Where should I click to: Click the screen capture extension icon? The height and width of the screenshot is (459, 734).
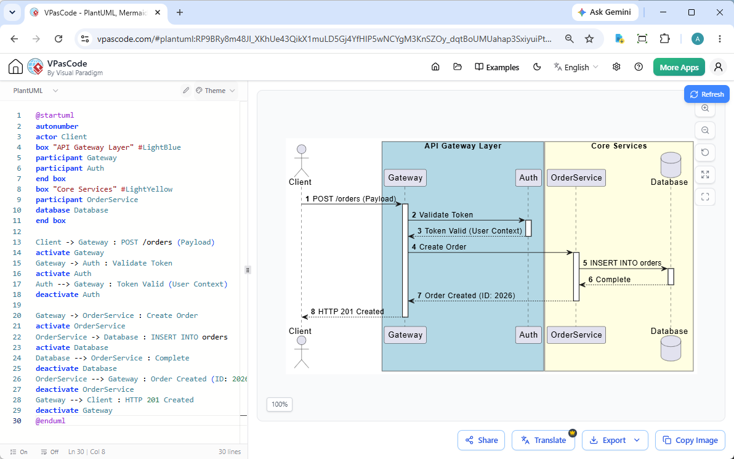pos(642,39)
